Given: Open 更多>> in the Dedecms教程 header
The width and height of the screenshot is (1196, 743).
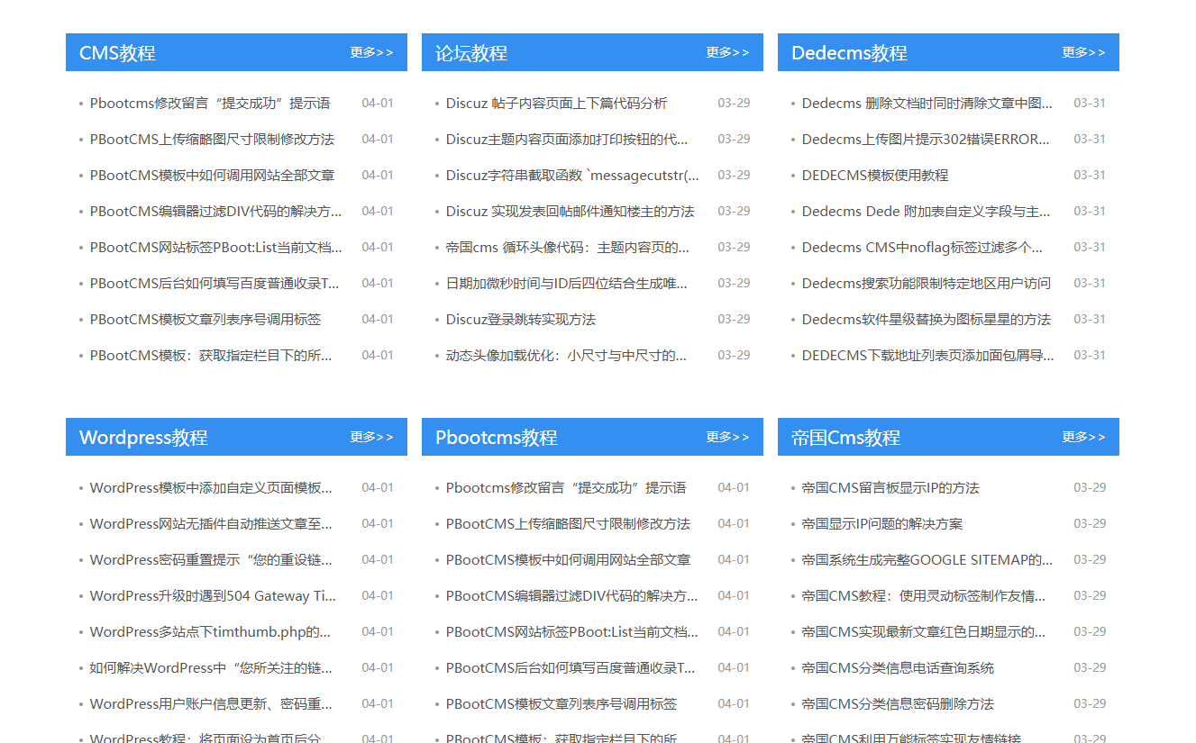Looking at the screenshot, I should [1083, 52].
